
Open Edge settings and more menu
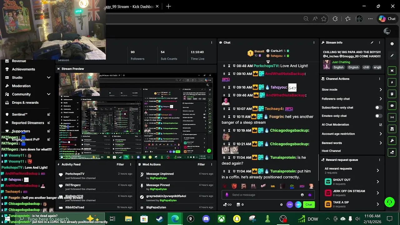coord(370,19)
